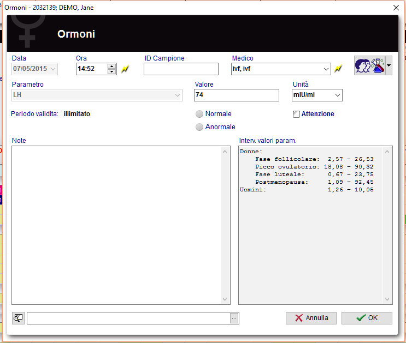Image resolution: width=406 pixels, height=343 pixels.
Task: Click the Note scrollbar down arrow
Action: (x=225, y=299)
